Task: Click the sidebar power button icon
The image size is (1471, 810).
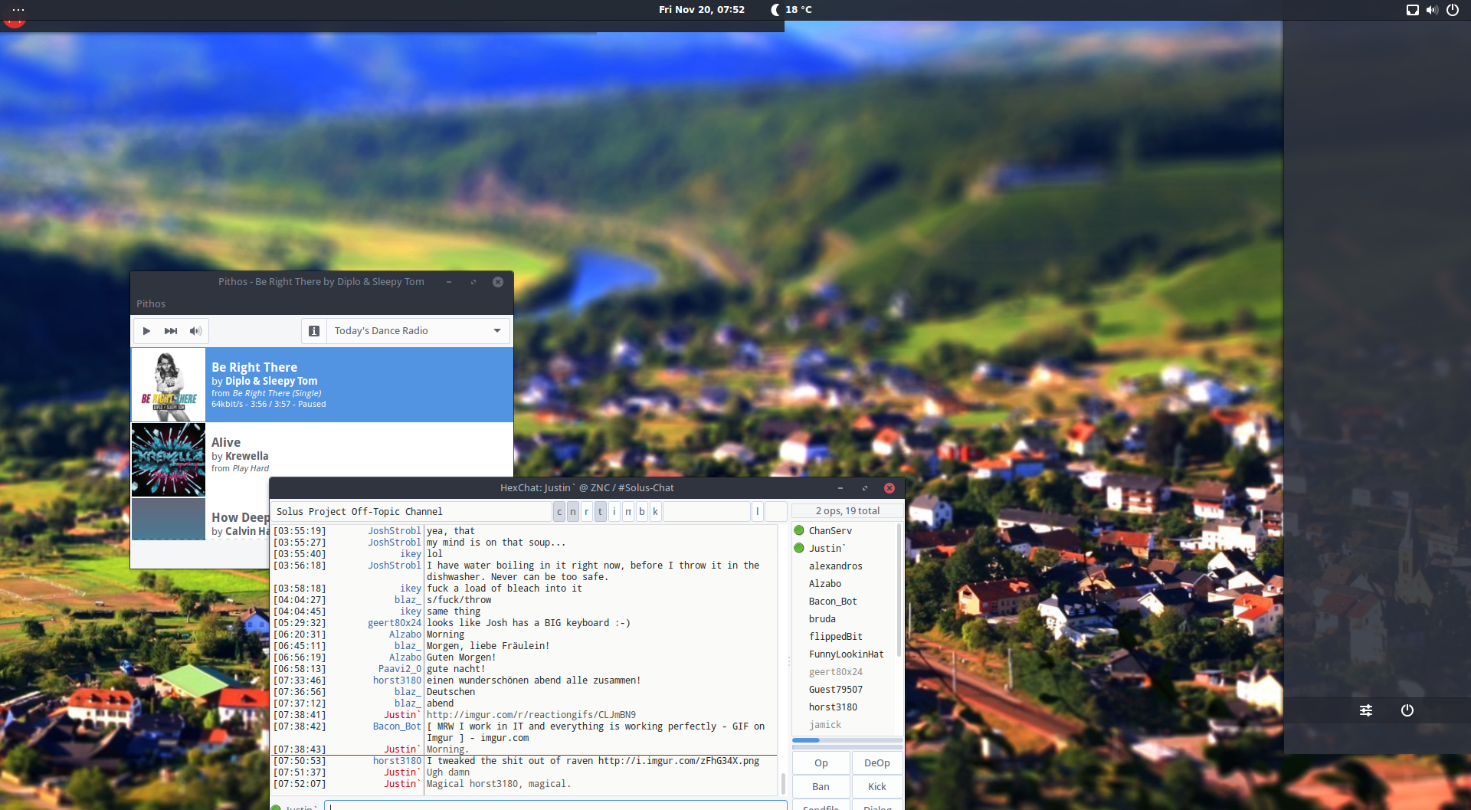Action: coord(1407,710)
